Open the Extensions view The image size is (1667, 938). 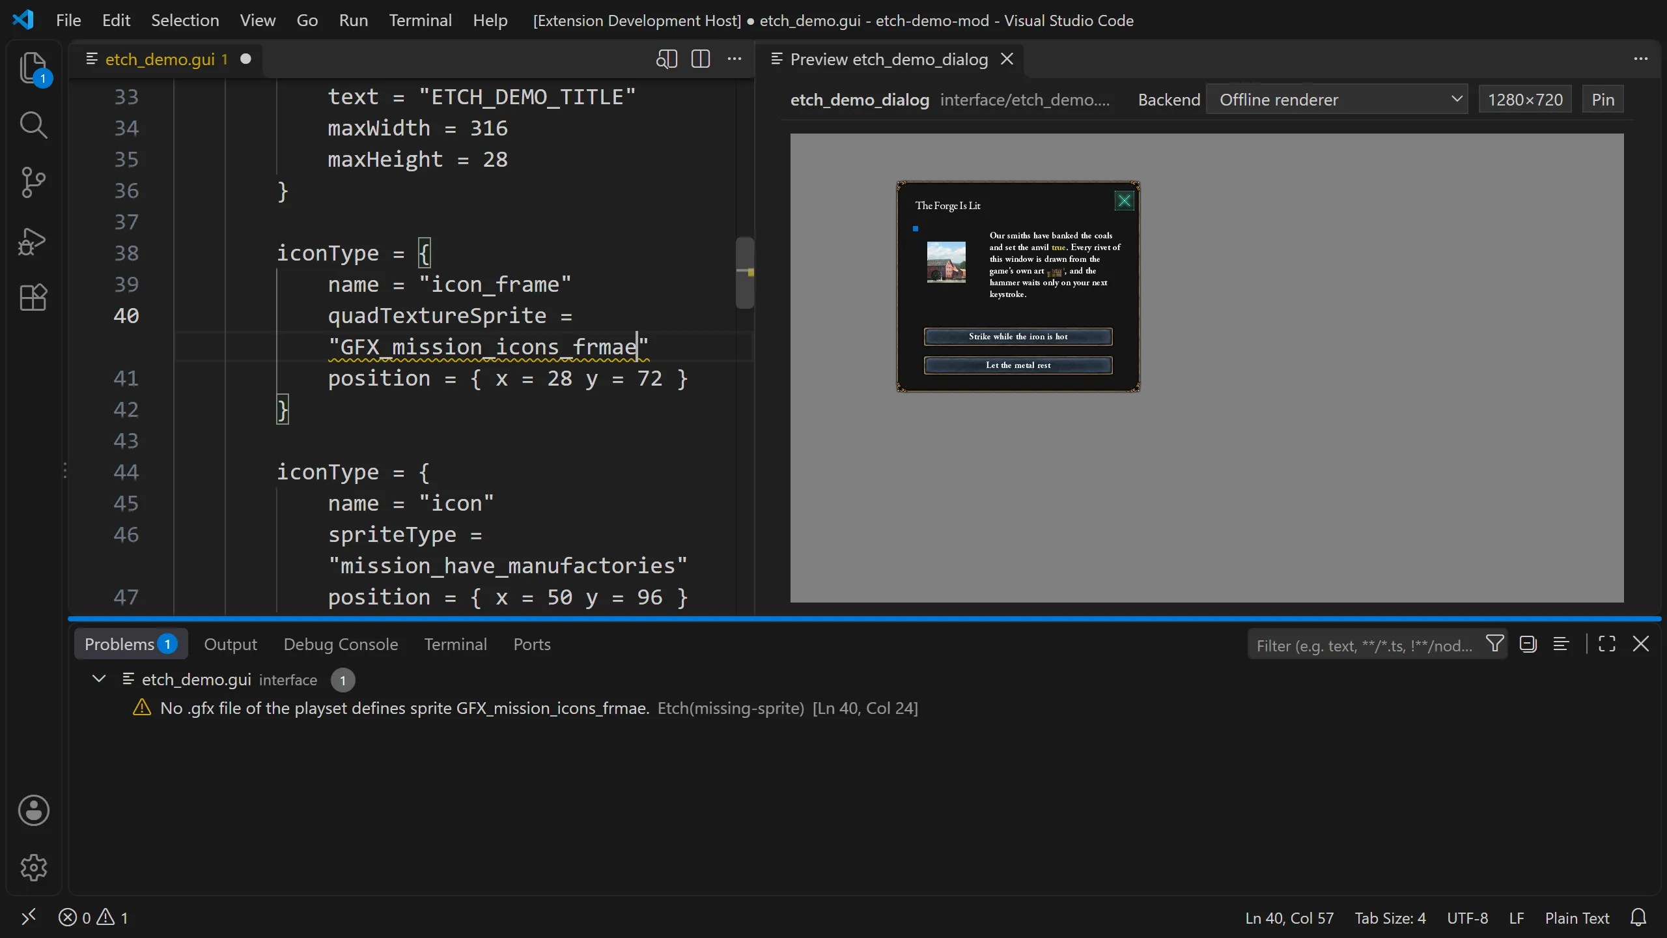point(33,298)
